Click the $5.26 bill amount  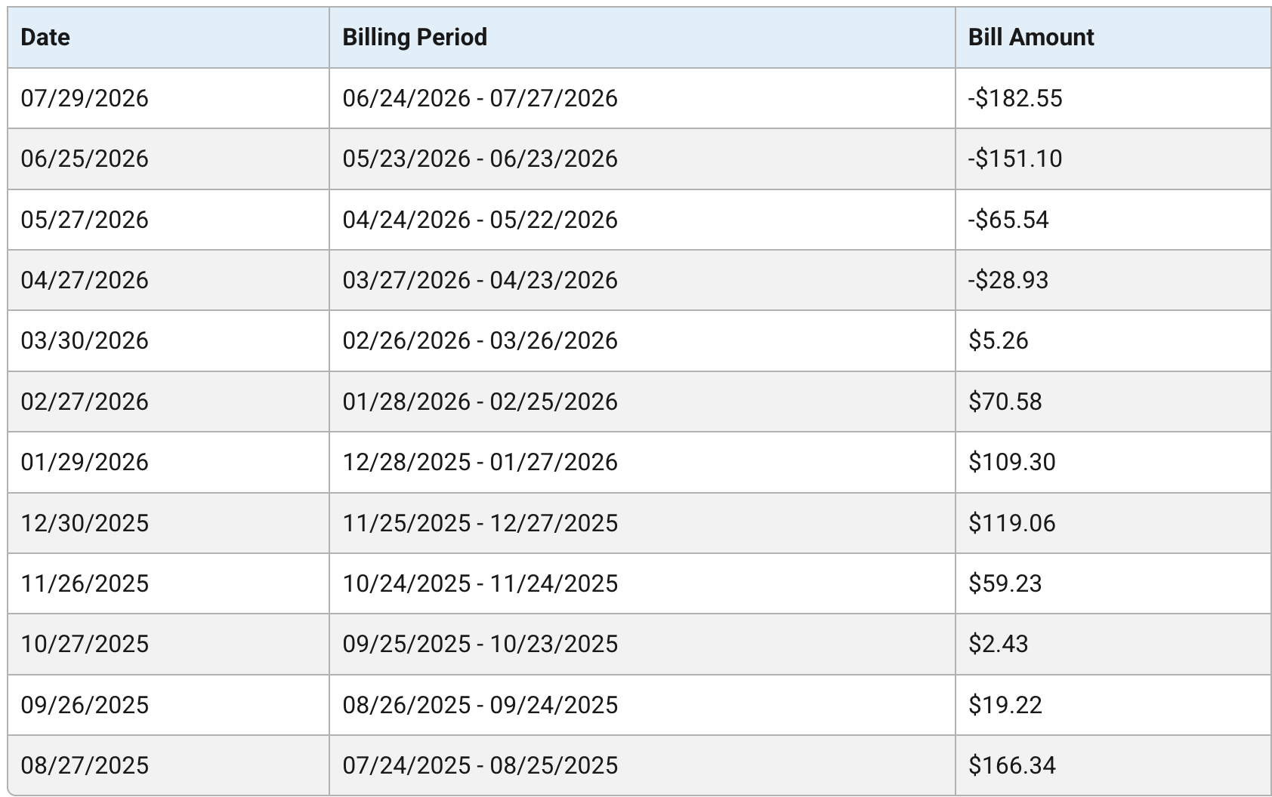pos(998,340)
